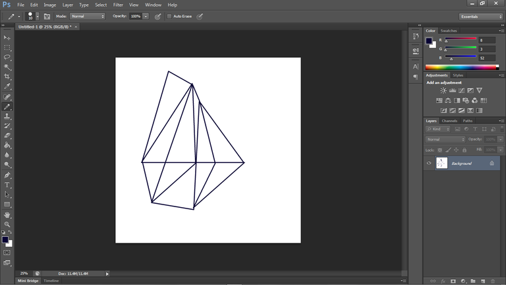
Task: Open the Image menu
Action: 49,5
